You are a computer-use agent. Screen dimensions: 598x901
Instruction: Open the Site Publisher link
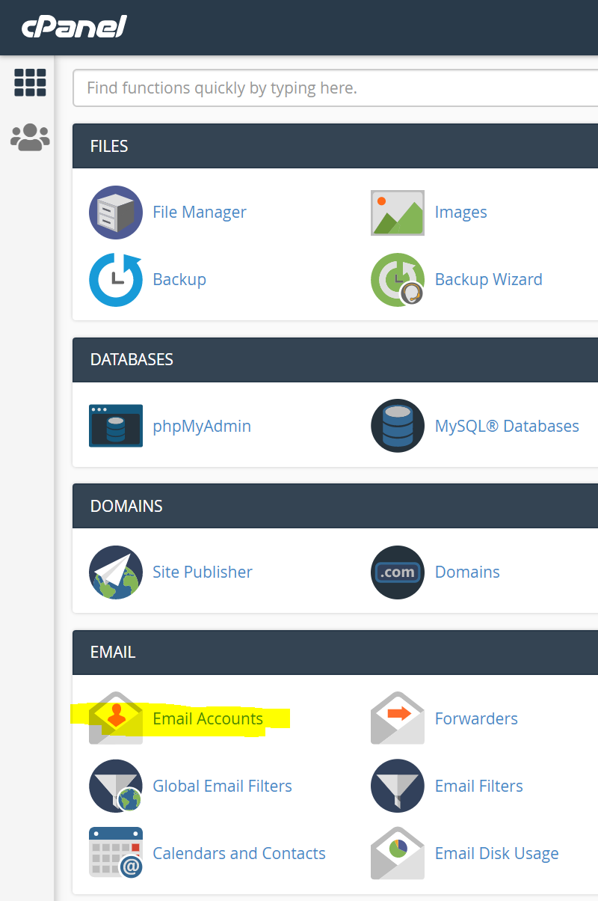coord(202,572)
